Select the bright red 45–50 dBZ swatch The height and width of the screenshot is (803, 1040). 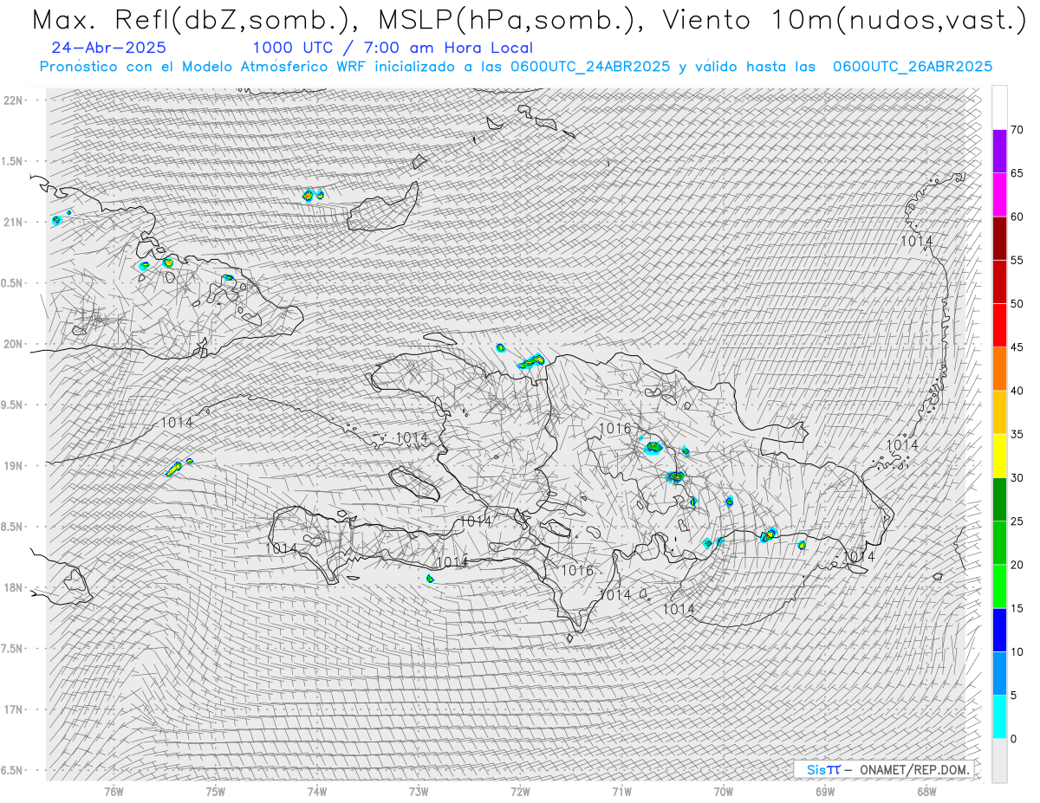pyautogui.click(x=999, y=326)
